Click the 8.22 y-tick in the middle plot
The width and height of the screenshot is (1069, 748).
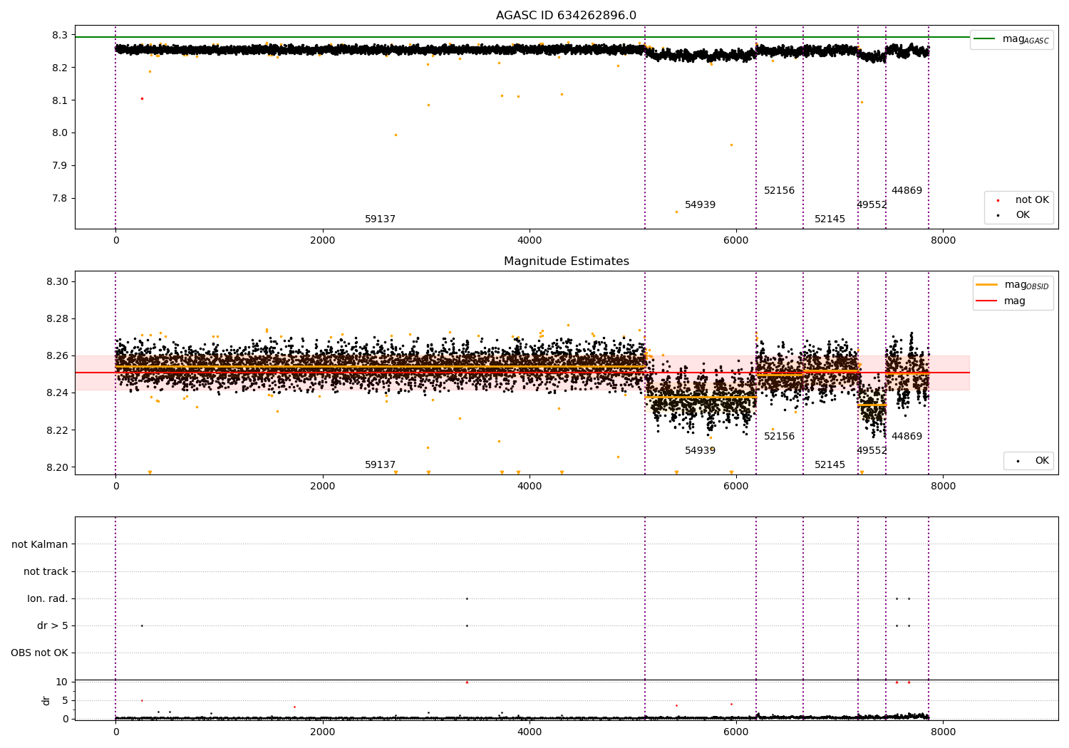tap(57, 430)
